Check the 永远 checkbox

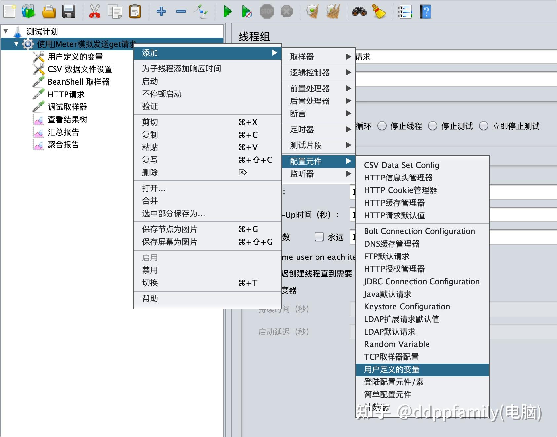(319, 237)
